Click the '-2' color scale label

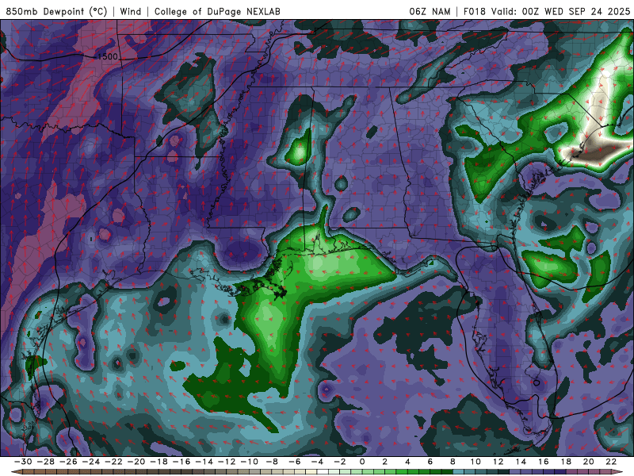tap(340, 462)
